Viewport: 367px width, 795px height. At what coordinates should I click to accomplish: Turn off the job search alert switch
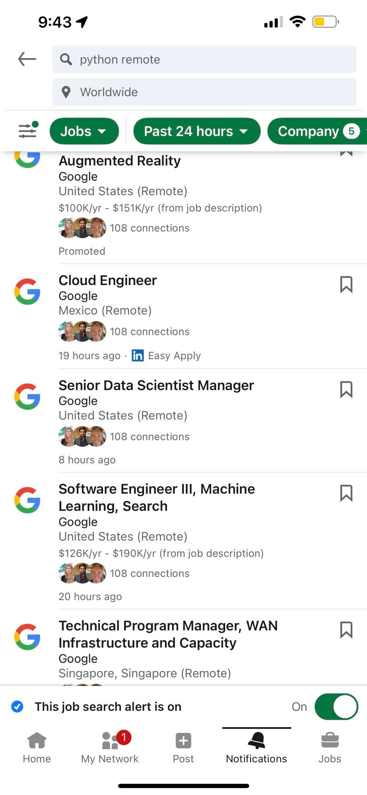tap(336, 707)
